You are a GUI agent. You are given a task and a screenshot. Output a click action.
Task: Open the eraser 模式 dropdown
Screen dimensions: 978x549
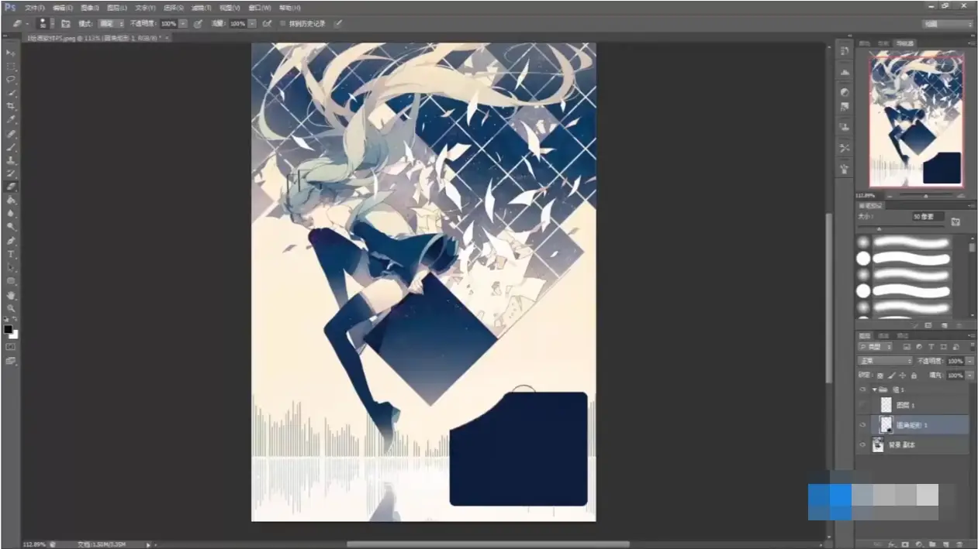[110, 24]
